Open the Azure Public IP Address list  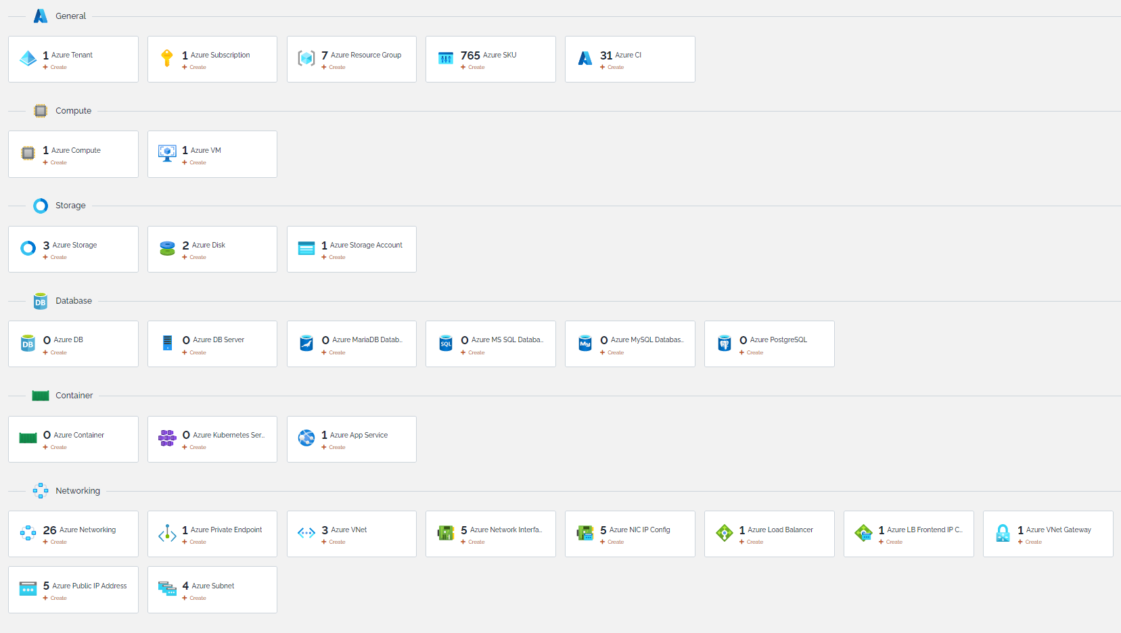click(x=89, y=586)
